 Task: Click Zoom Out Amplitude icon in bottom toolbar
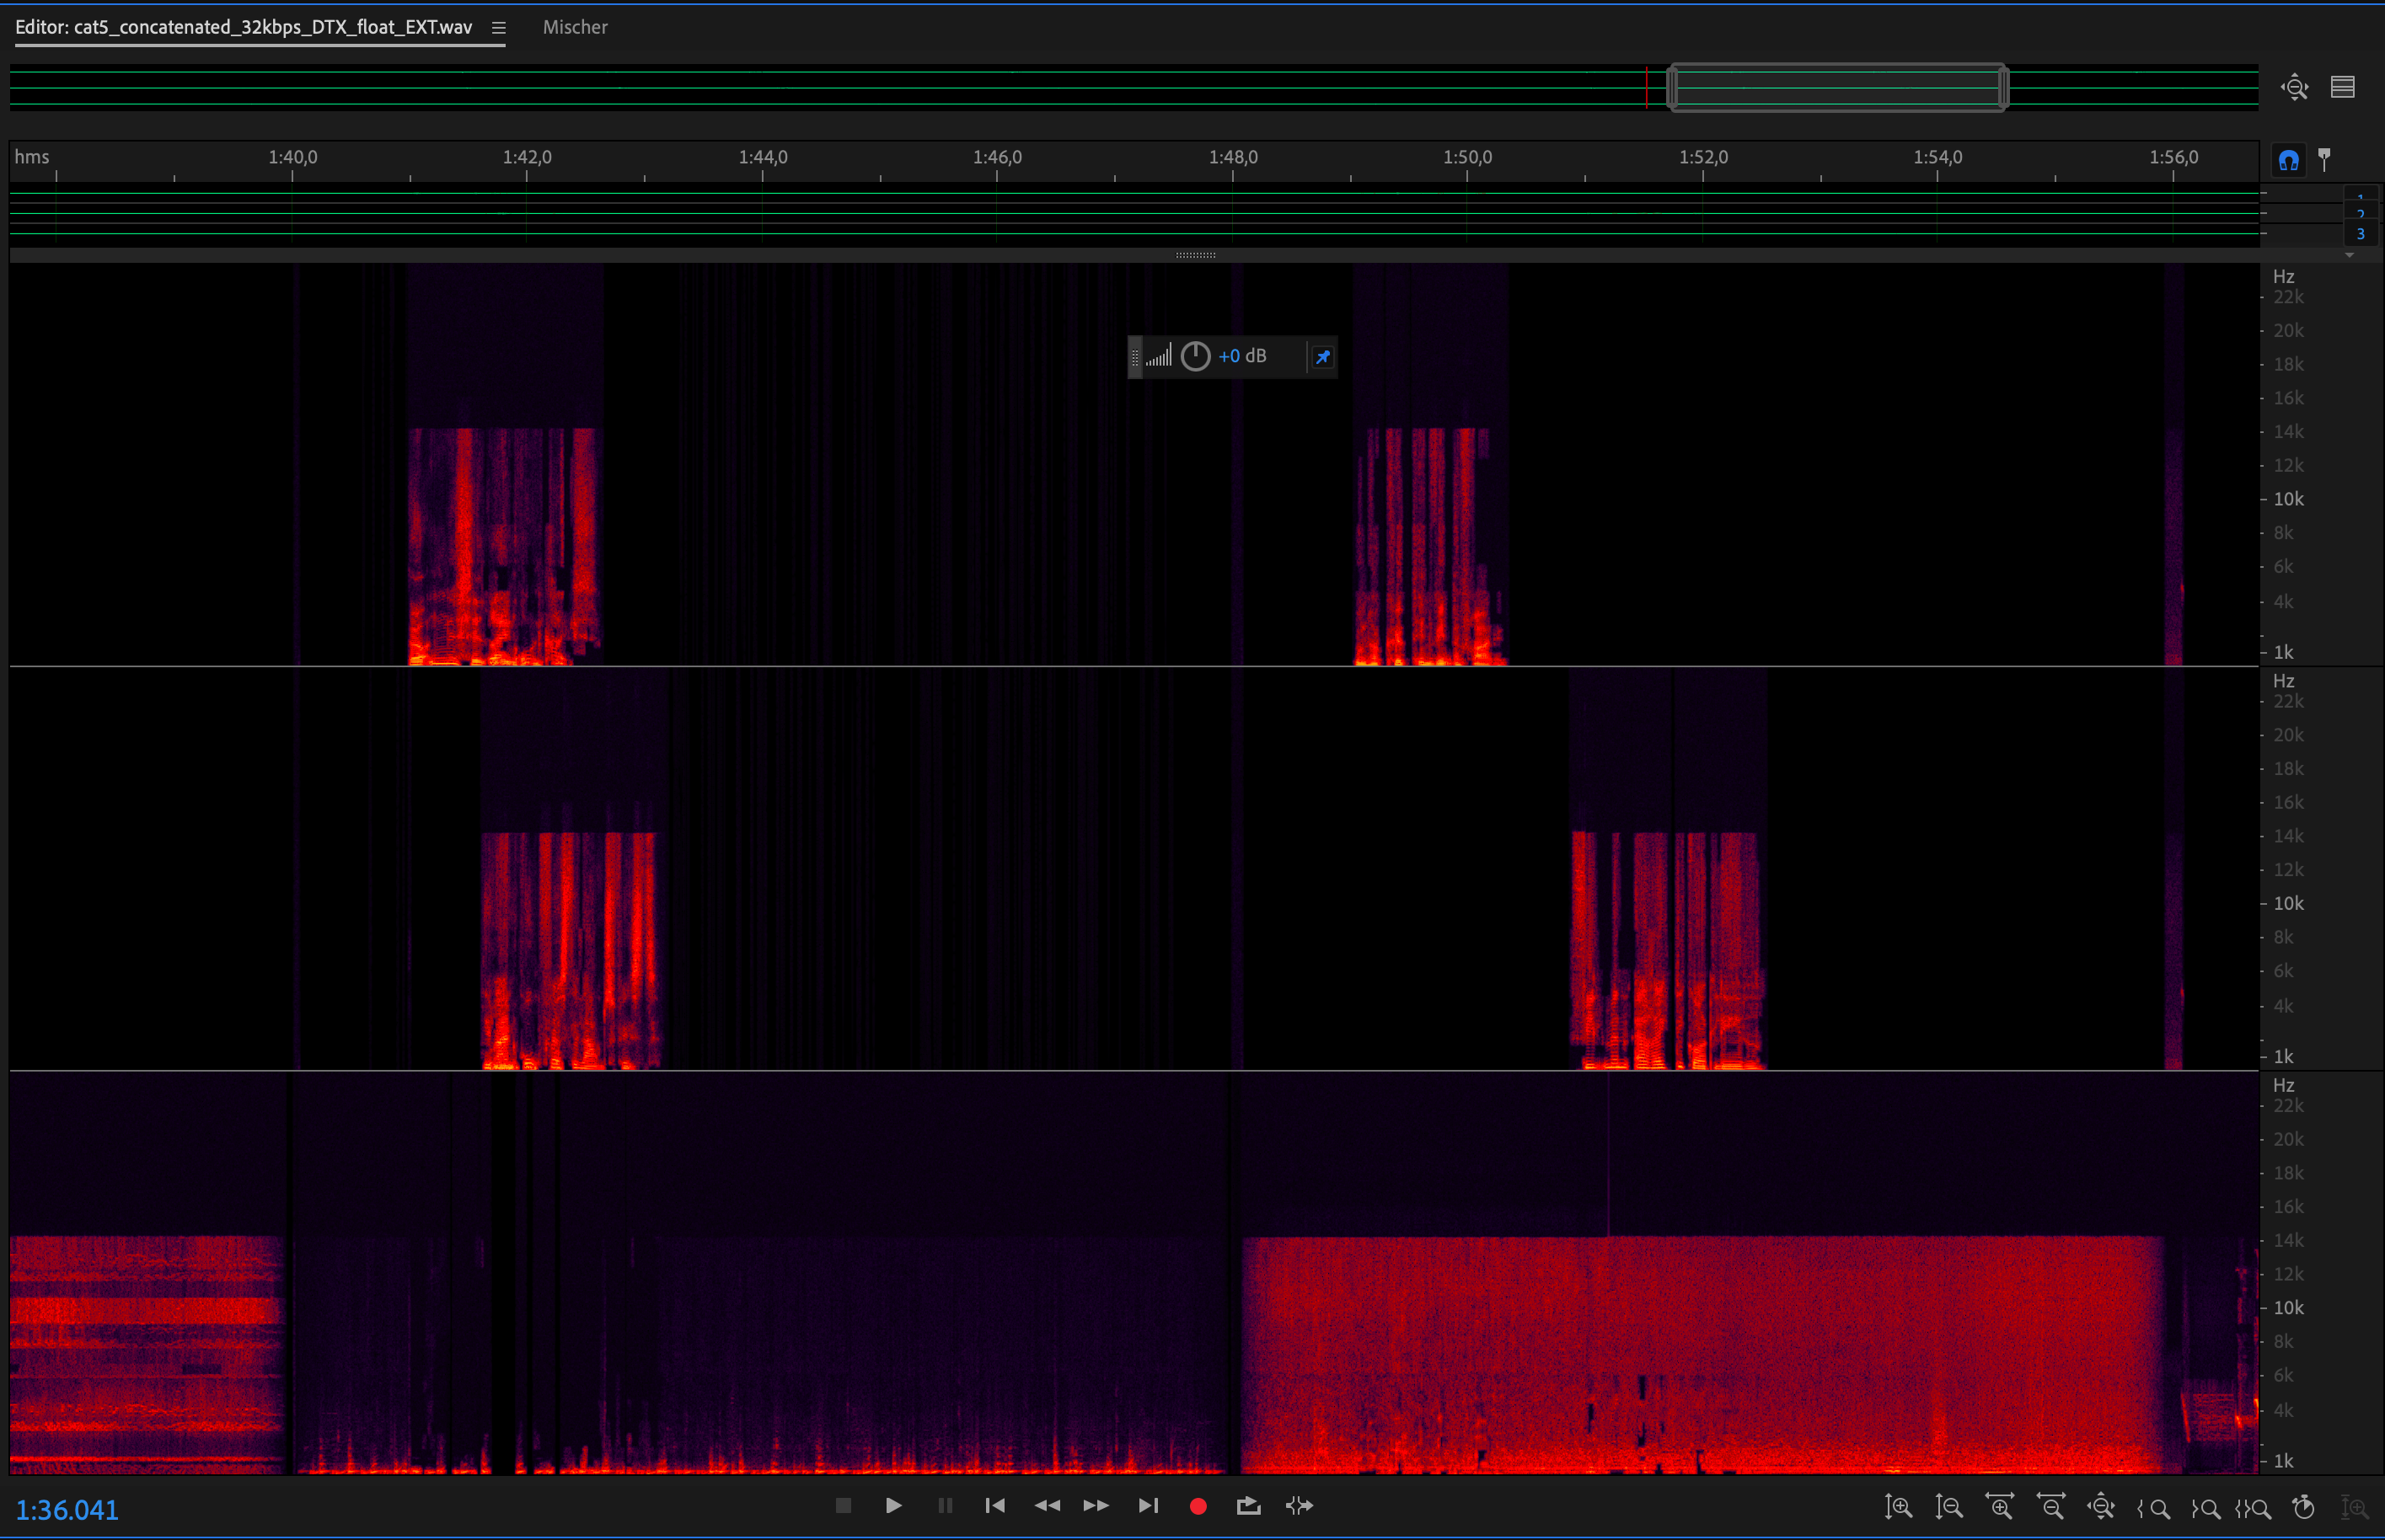(1948, 1507)
